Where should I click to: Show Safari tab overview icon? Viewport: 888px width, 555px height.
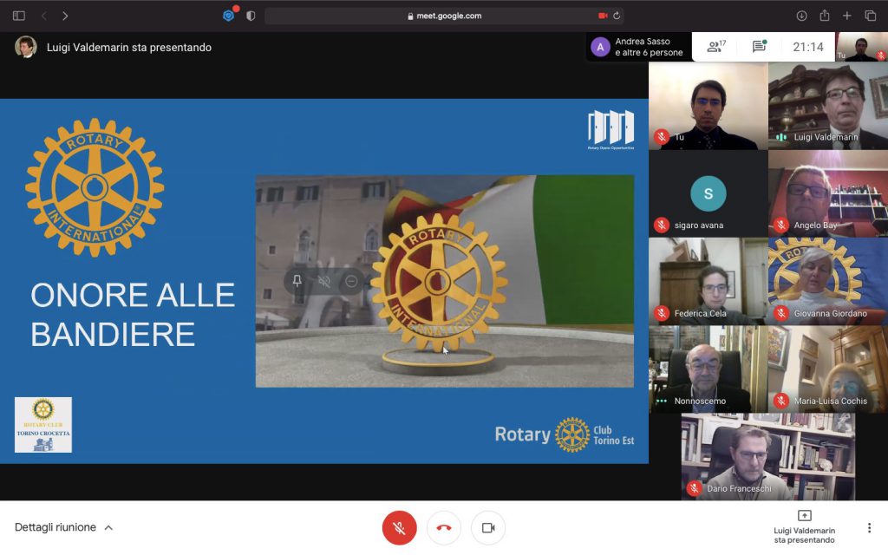pyautogui.click(x=871, y=16)
